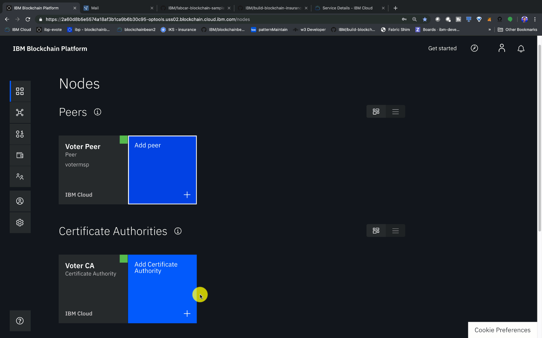542x338 pixels.
Task: Show Certificate Authorities info icon
Action: (x=178, y=231)
